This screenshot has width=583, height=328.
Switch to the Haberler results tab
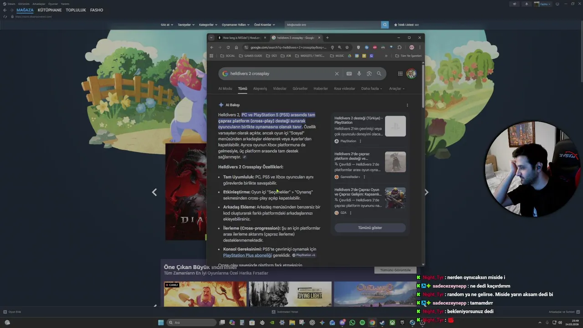[x=321, y=89]
